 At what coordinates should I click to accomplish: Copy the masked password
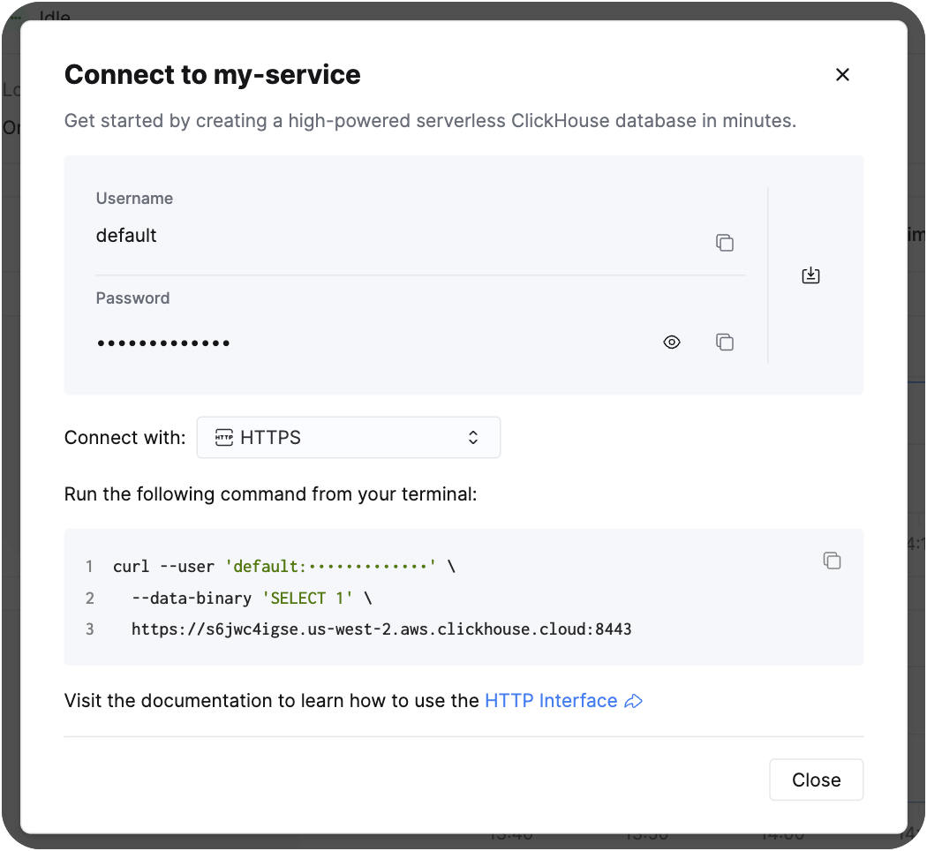click(724, 343)
